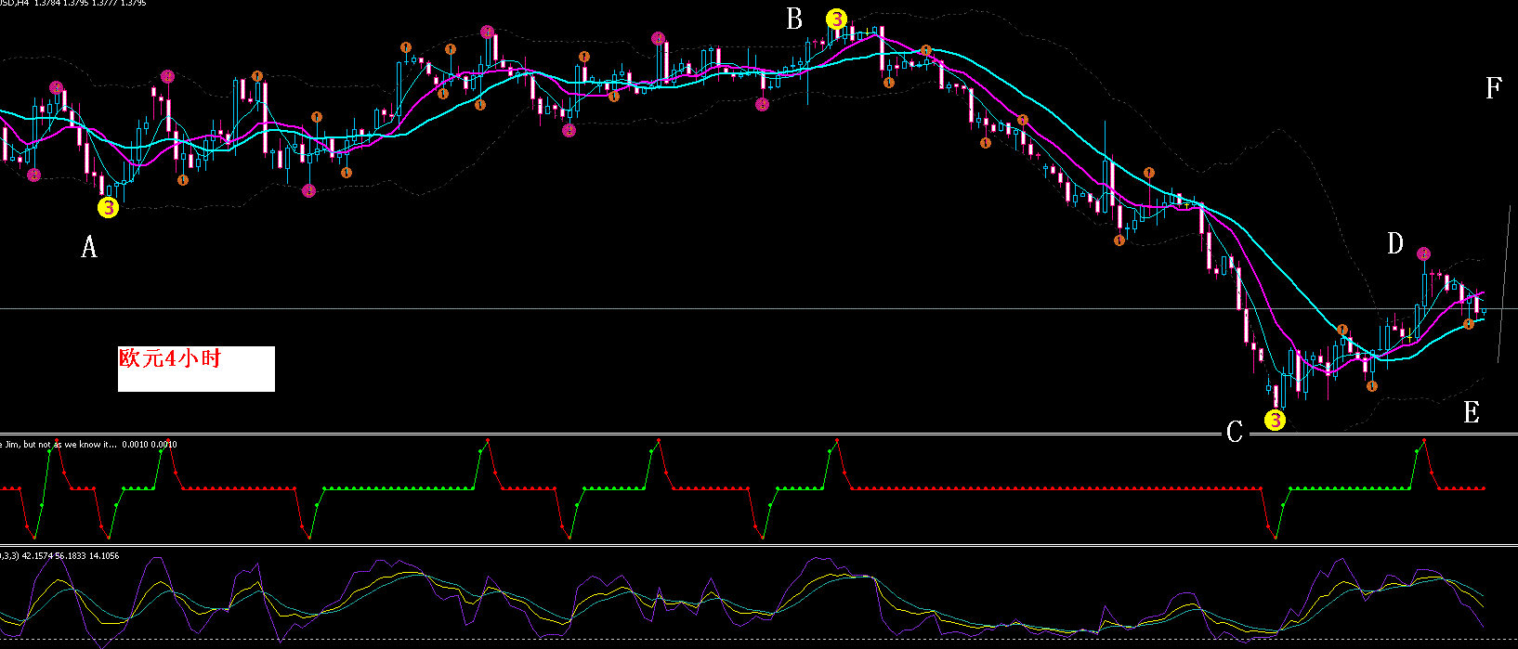Select the yellow 3 marker beside letter B
The image size is (1518, 649).
[x=836, y=19]
